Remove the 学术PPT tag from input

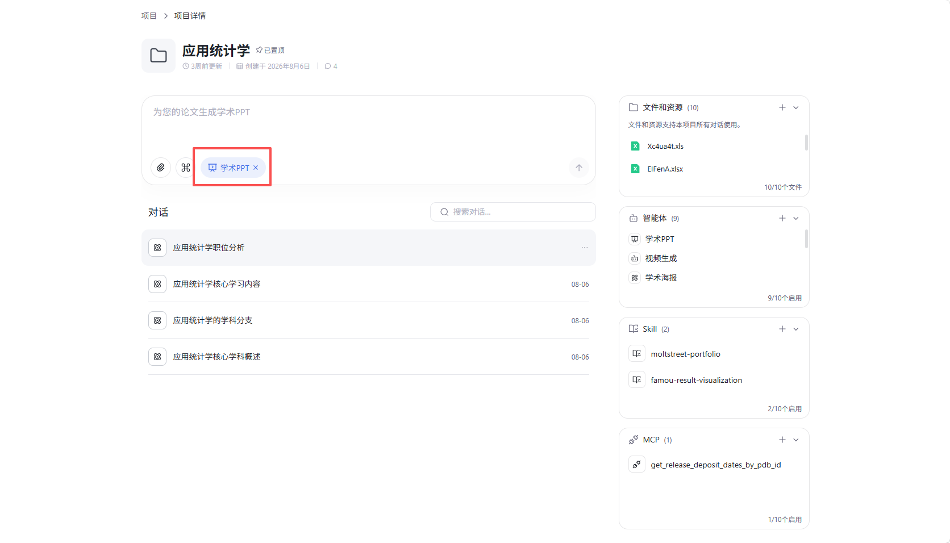tap(256, 168)
